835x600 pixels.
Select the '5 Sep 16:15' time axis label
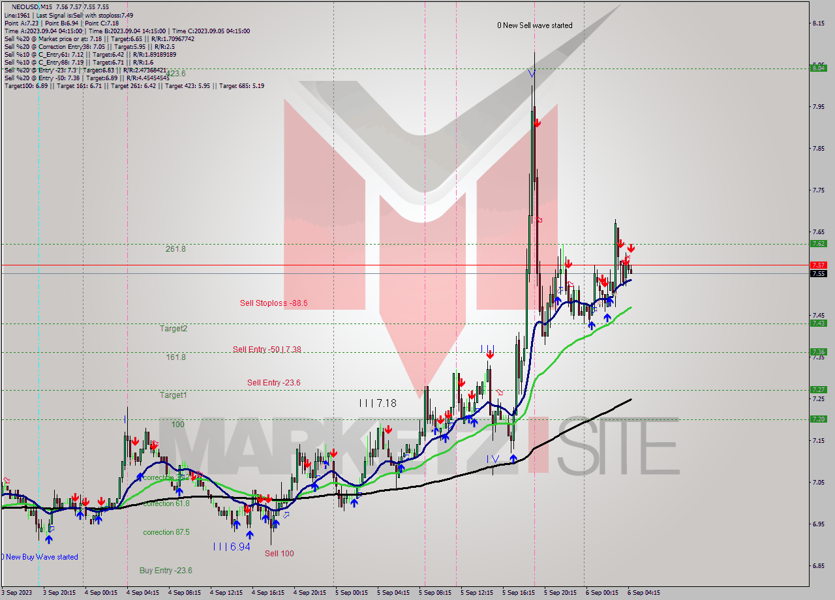point(518,593)
